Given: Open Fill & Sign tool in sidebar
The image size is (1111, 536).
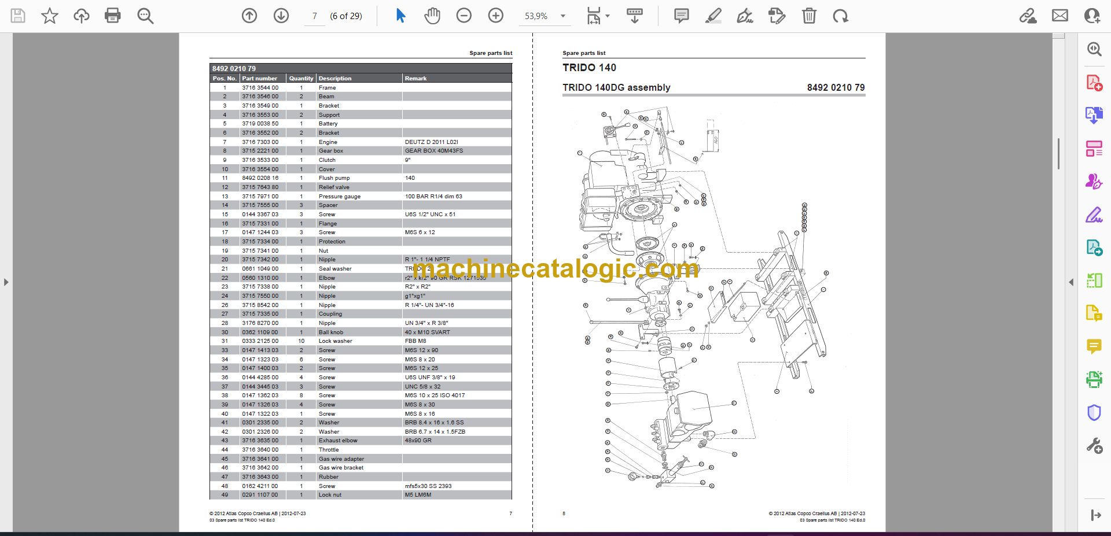Looking at the screenshot, I should pyautogui.click(x=1094, y=215).
